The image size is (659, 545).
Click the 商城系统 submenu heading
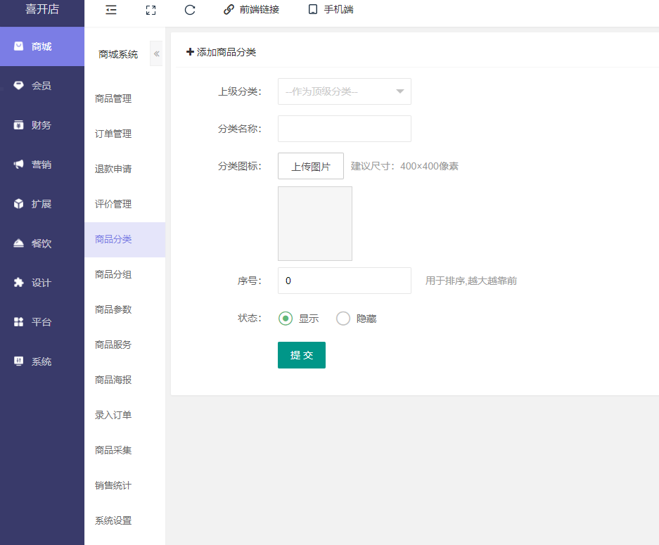tap(118, 54)
